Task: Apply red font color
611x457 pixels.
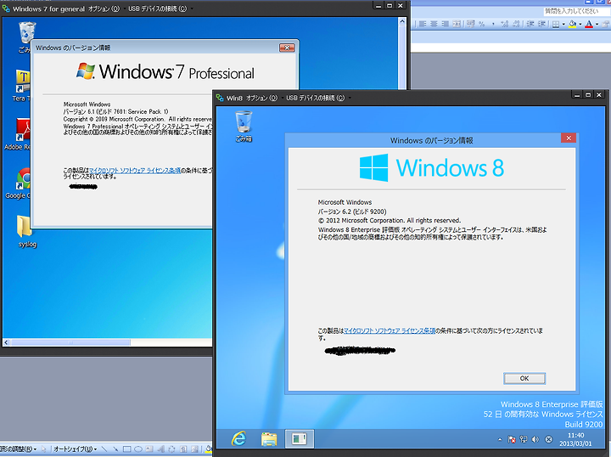Action: pyautogui.click(x=589, y=24)
